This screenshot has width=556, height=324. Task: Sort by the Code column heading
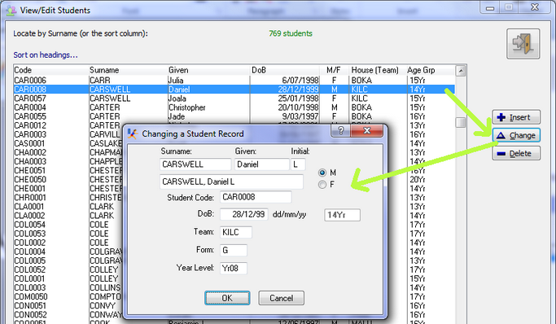pyautogui.click(x=50, y=70)
